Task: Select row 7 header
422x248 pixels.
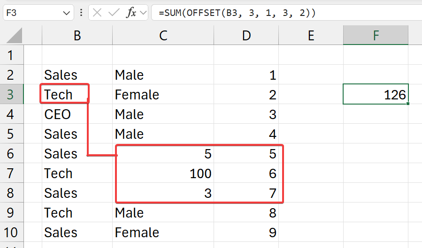Action: tap(10, 173)
